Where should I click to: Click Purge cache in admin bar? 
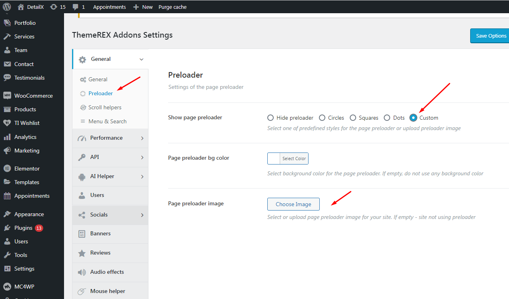click(172, 7)
